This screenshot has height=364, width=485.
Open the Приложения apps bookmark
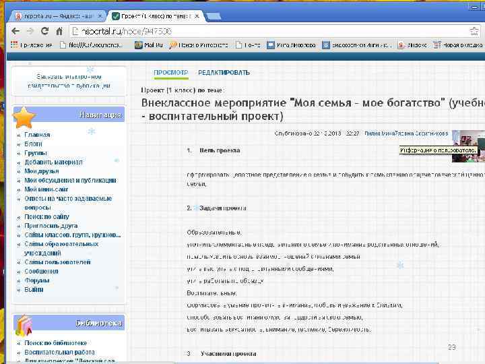(32, 45)
